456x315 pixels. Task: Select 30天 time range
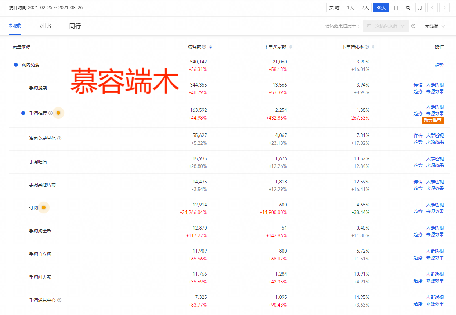[x=381, y=7]
